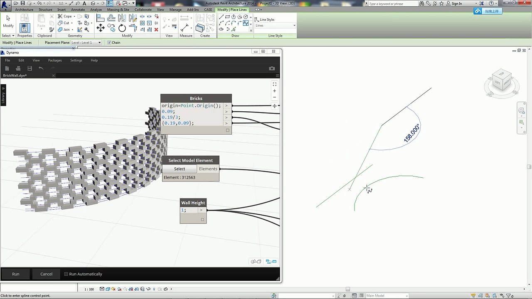Screen dimensions: 532x299
Task: Click 1:100 view scale
Action: (89, 289)
